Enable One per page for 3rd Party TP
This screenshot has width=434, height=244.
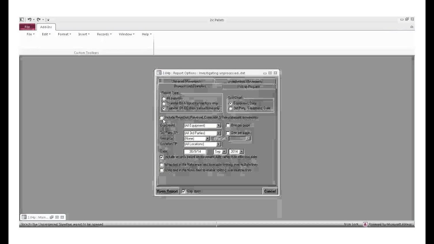[x=228, y=133]
